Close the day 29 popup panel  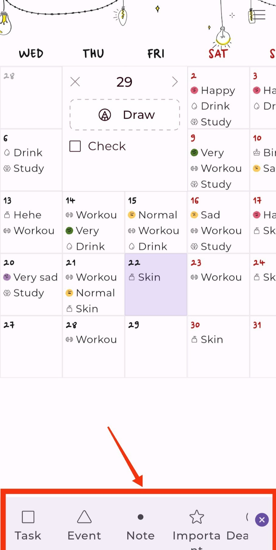point(75,82)
